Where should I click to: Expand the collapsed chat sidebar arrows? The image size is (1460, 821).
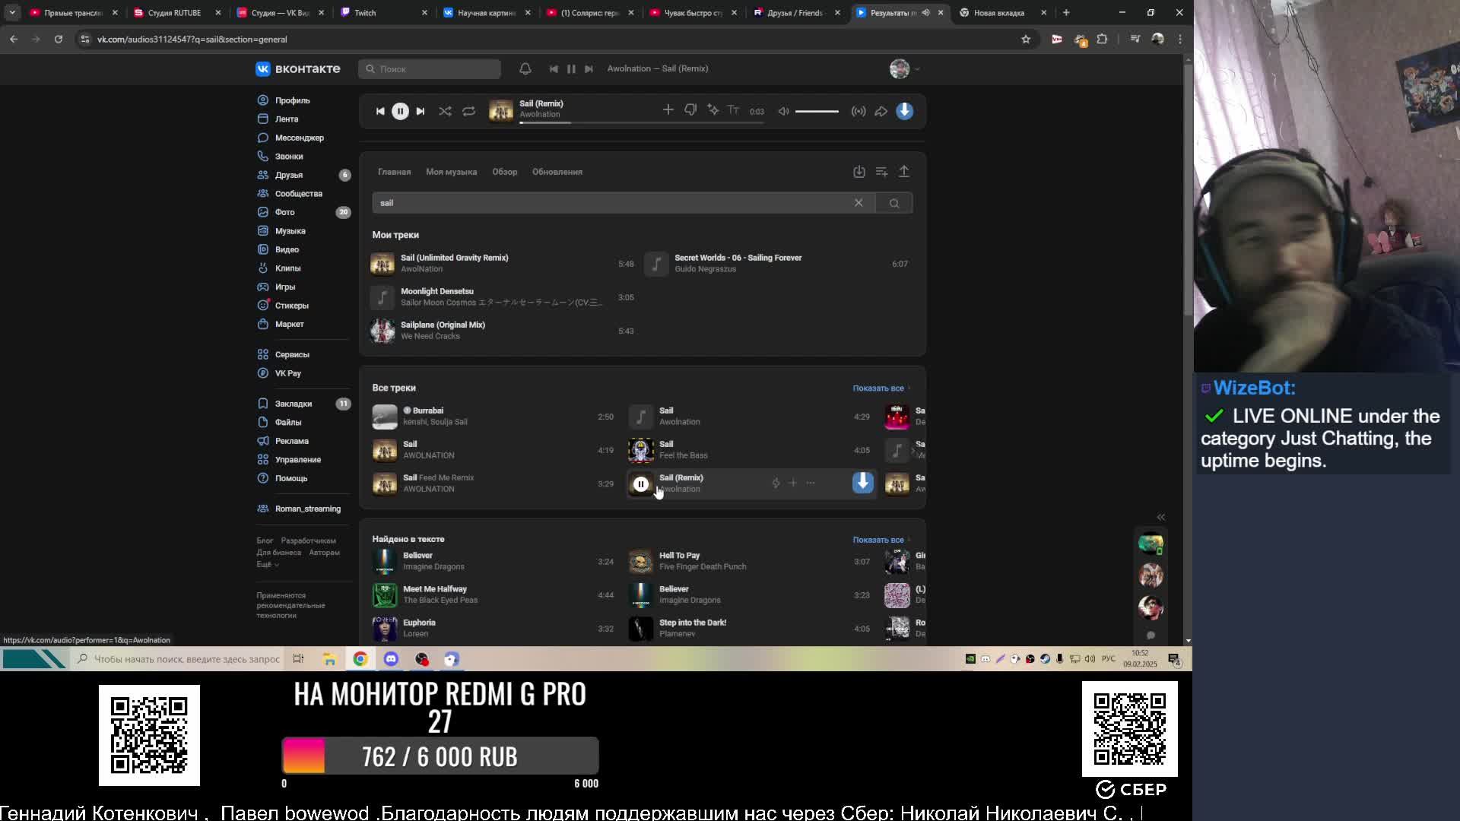click(1160, 517)
